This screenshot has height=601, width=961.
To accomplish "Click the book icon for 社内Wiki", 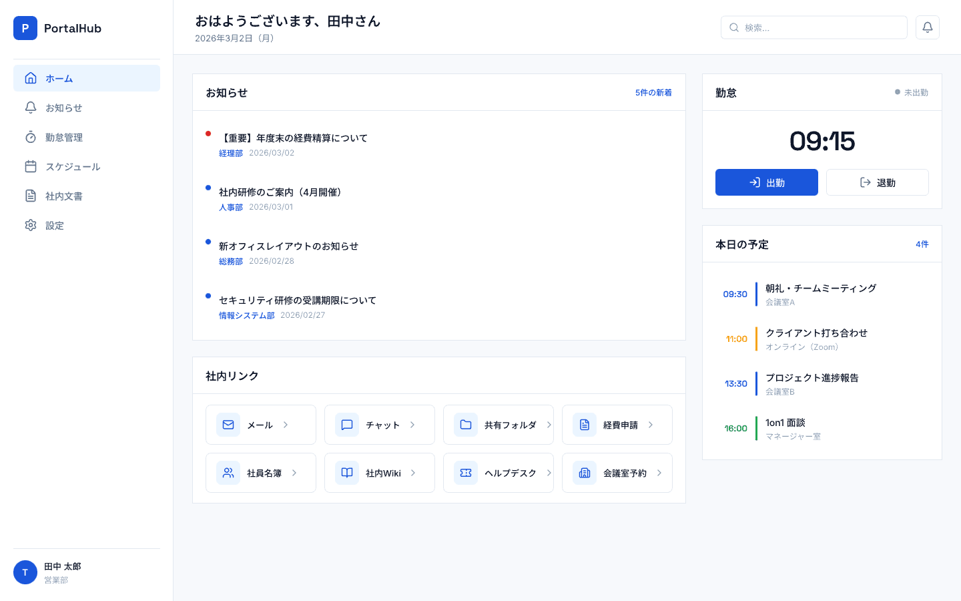I will (347, 473).
